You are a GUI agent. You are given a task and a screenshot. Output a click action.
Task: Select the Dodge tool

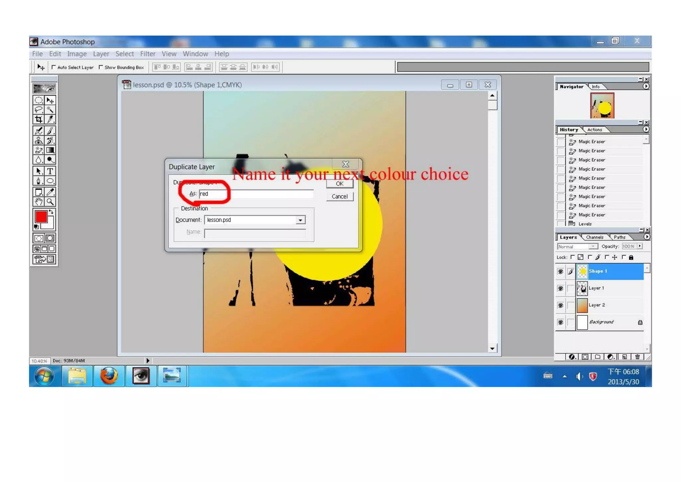(50, 160)
